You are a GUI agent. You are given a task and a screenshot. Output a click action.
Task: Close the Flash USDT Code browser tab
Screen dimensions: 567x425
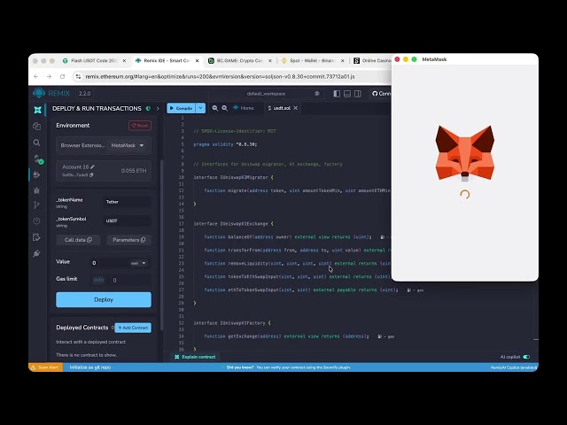coord(124,61)
